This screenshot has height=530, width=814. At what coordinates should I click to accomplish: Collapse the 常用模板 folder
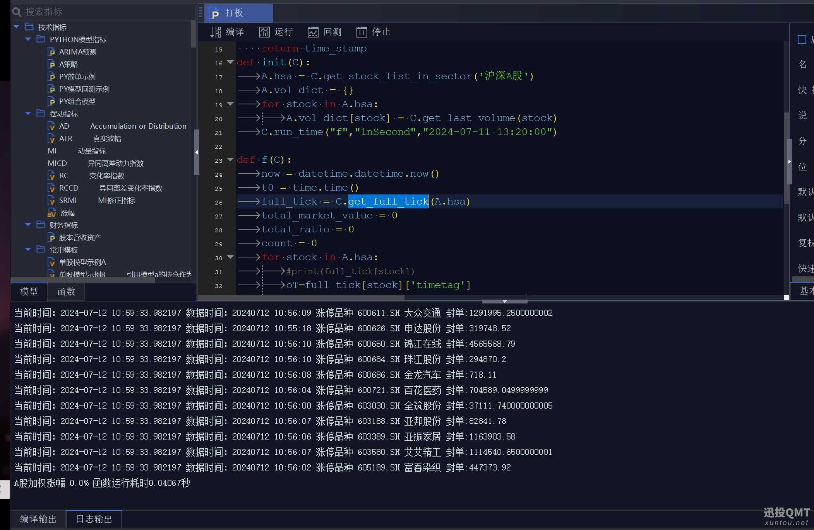(x=28, y=250)
